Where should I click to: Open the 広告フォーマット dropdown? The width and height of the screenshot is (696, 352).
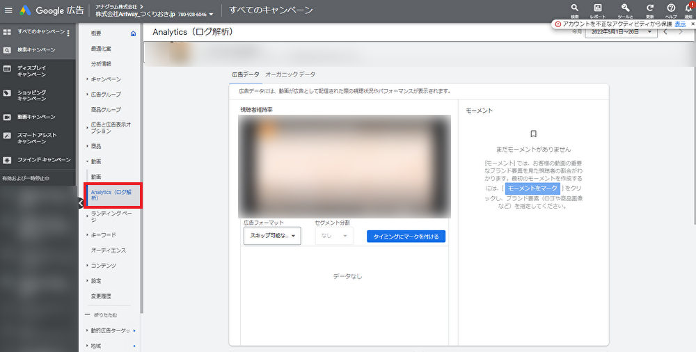tap(272, 236)
